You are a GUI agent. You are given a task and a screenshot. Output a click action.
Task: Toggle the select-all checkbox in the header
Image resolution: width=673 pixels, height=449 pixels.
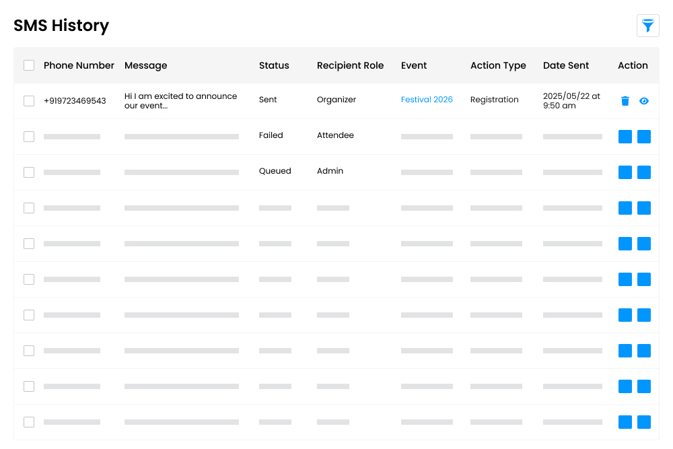tap(29, 65)
